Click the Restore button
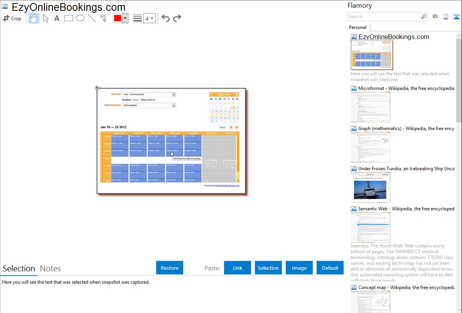The width and height of the screenshot is (462, 313). [170, 268]
